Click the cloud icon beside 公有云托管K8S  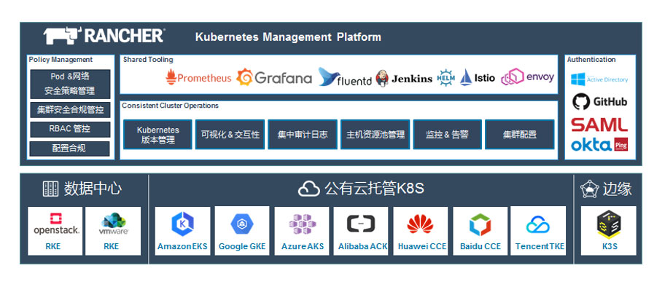pyautogui.click(x=308, y=189)
